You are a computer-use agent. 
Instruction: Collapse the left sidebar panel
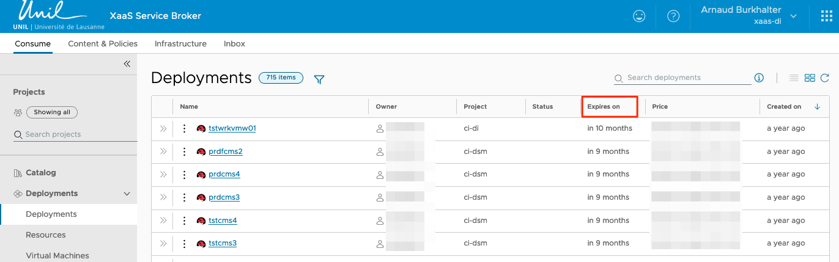point(127,64)
